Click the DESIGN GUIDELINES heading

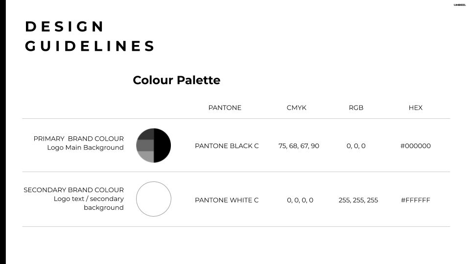coord(90,36)
